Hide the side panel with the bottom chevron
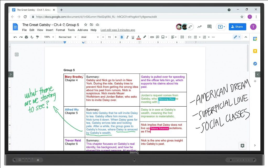The height and width of the screenshot is (168, 268). pyautogui.click(x=255, y=145)
